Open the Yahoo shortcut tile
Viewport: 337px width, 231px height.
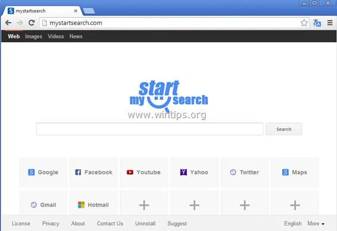[x=194, y=172]
